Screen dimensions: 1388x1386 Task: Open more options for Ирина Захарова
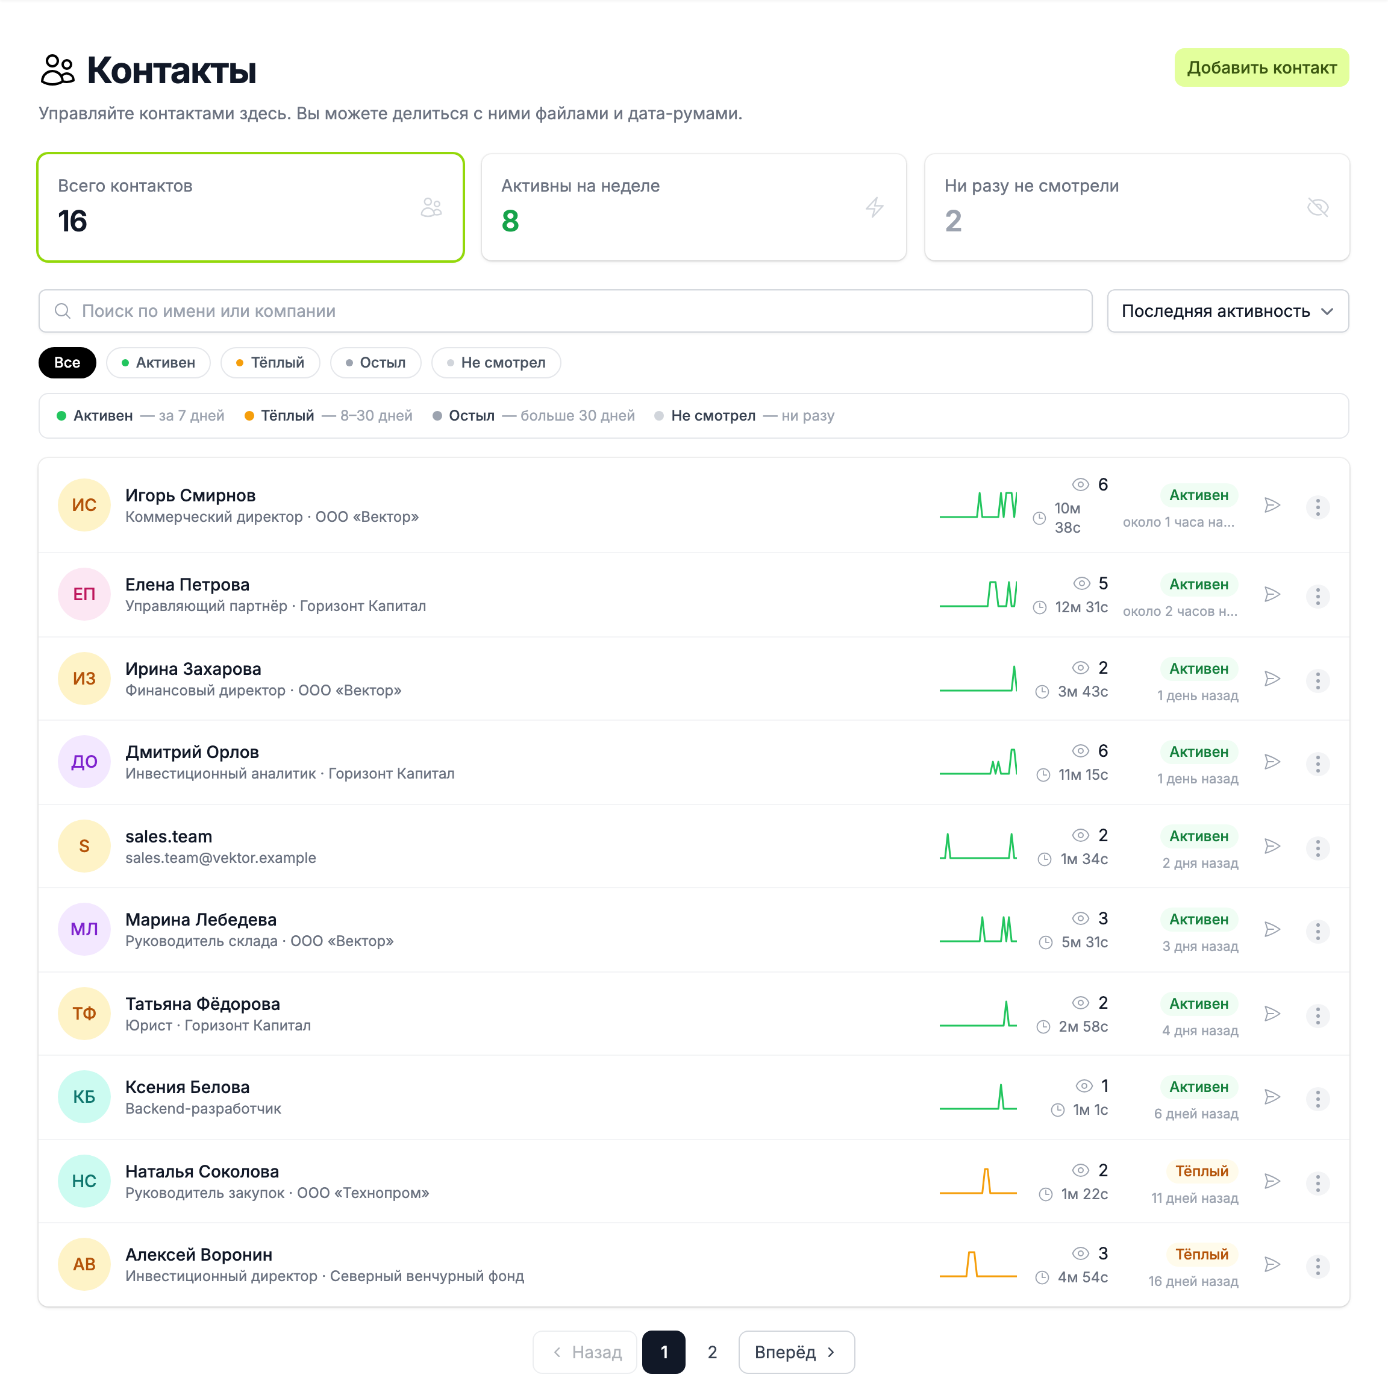[x=1318, y=680]
